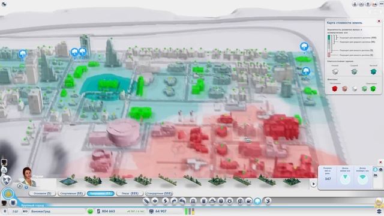Viewport: 384px width, 216px height.
Task: Open the Power lightning-bolt menu
Action: tap(165, 201)
